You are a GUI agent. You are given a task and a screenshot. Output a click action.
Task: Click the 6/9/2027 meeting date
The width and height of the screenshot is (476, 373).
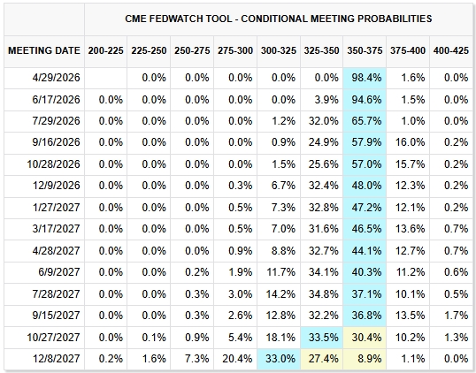[59, 272]
